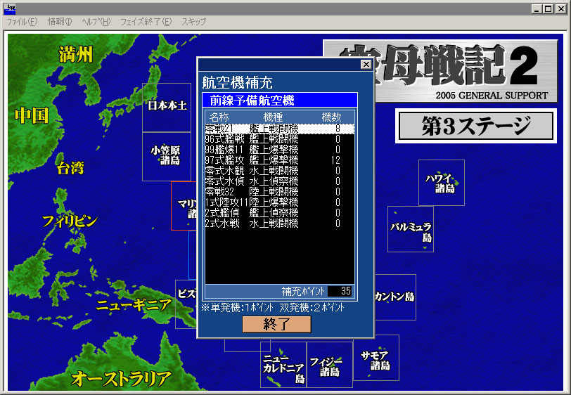
Task: Select the カントン島 map area
Action: pyautogui.click(x=395, y=297)
